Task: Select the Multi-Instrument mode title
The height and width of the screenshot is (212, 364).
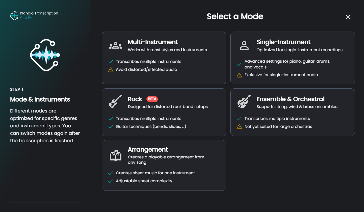Action: [153, 42]
